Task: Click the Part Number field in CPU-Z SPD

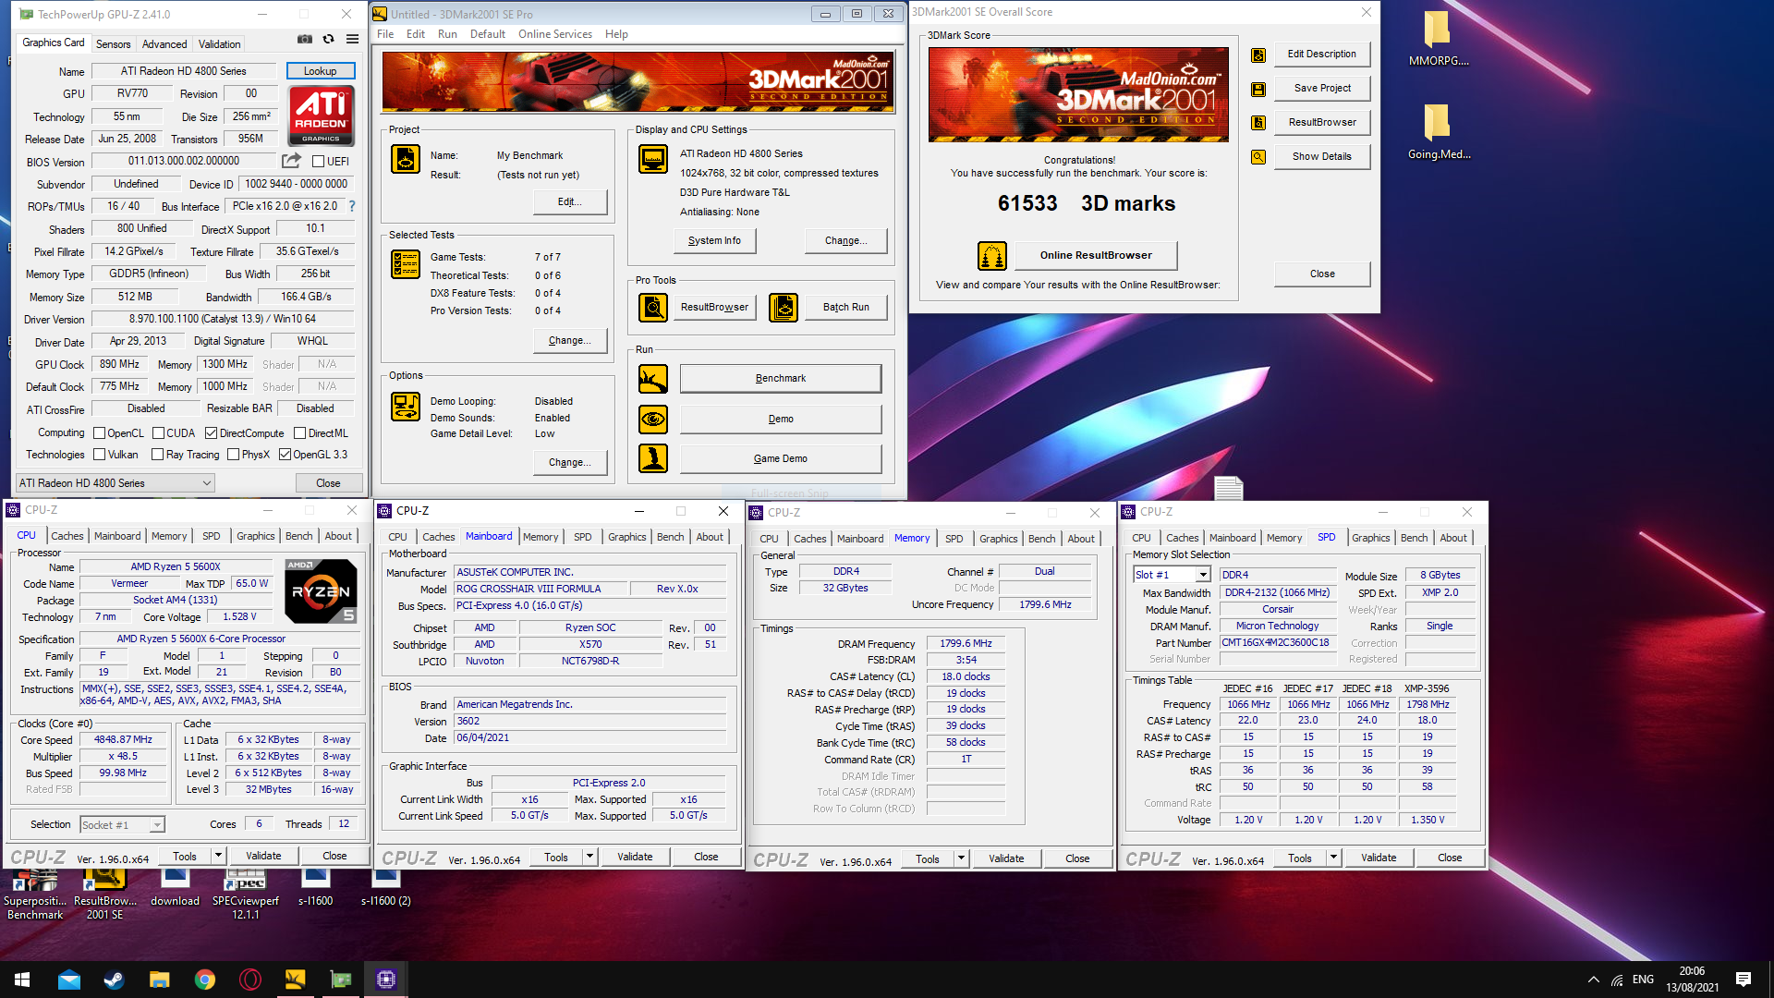Action: tap(1278, 643)
